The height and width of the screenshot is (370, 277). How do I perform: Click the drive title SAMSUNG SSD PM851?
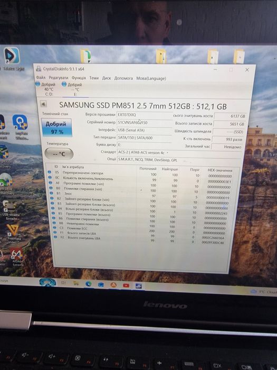tap(143, 106)
